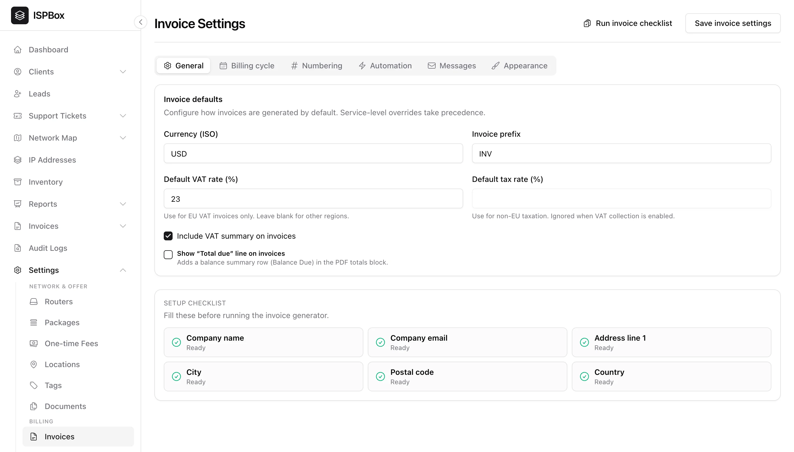Click the Postal code ready checkmark icon

tap(380, 376)
